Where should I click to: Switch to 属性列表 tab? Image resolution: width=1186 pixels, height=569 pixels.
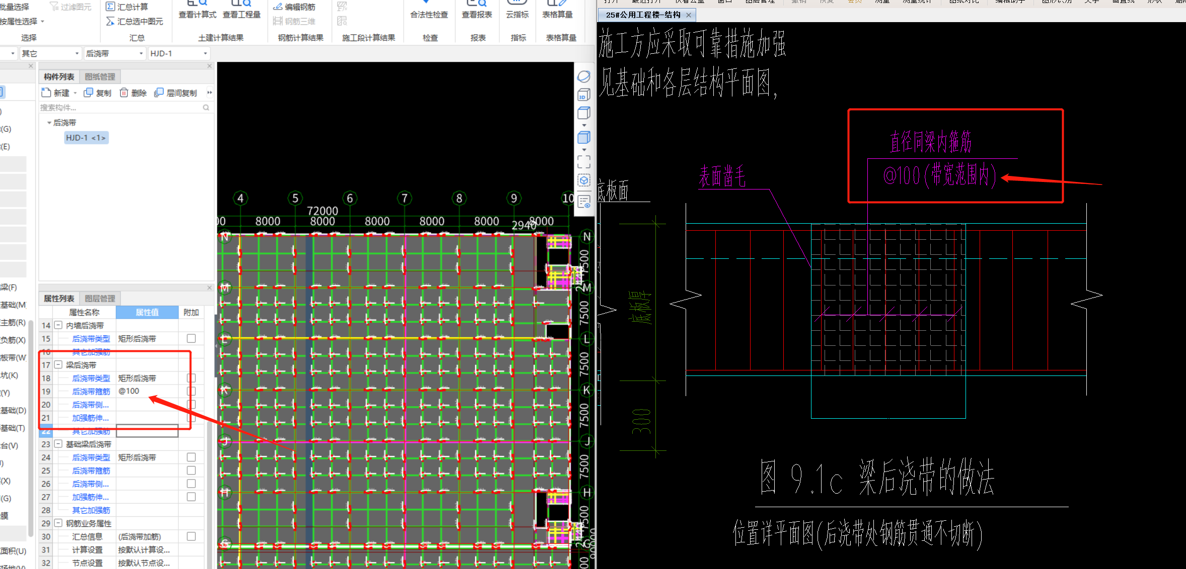point(59,298)
